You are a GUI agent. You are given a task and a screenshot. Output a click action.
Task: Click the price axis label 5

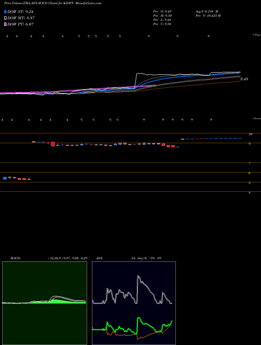point(250,182)
